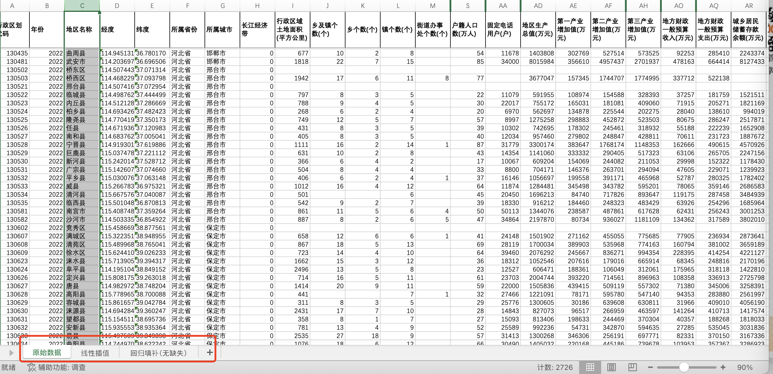This screenshot has width=773, height=374.
Task: Click the zoom slider handle
Action: tap(684, 367)
